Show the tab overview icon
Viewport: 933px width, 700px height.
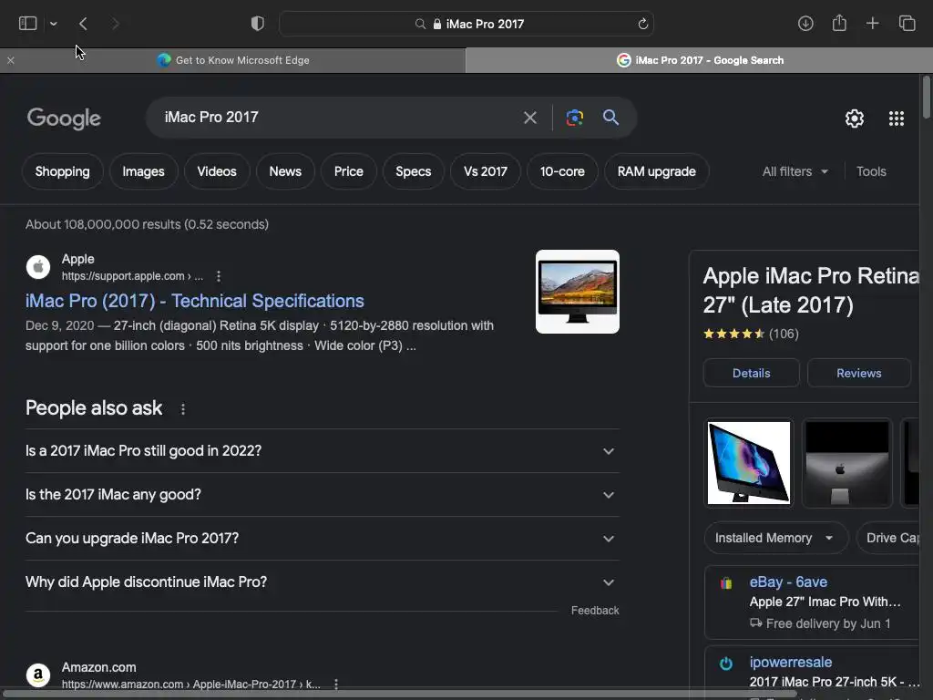point(907,23)
